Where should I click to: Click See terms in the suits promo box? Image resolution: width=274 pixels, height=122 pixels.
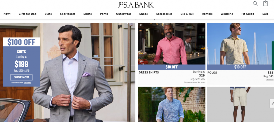coord(28,83)
